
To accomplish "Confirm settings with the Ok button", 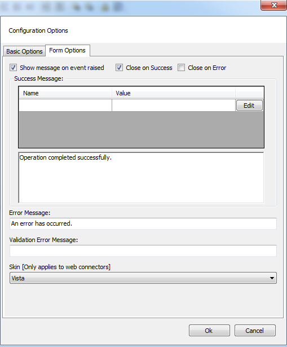I will (x=209, y=331).
